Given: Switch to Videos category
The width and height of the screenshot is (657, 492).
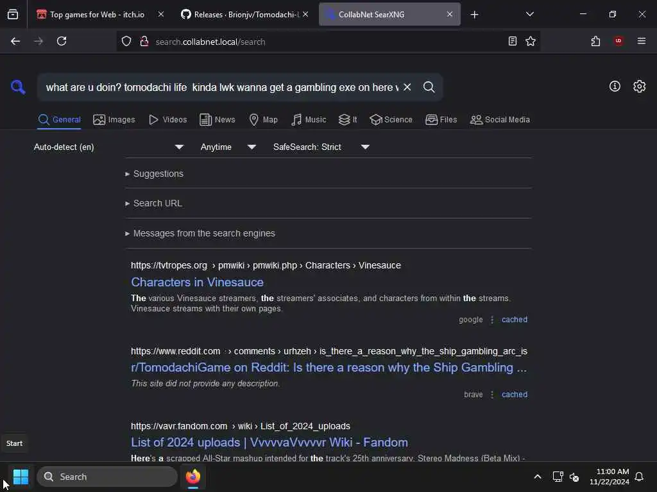Looking at the screenshot, I should 168,120.
